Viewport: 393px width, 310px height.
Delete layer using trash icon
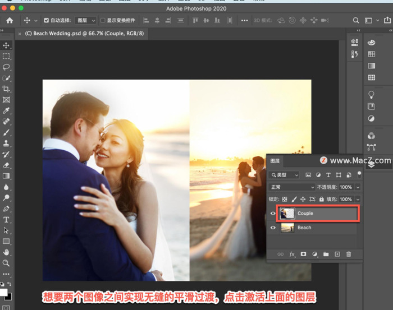[349, 254]
